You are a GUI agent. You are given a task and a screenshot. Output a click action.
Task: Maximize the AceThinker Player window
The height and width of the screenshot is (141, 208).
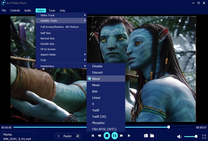[x=198, y=3]
